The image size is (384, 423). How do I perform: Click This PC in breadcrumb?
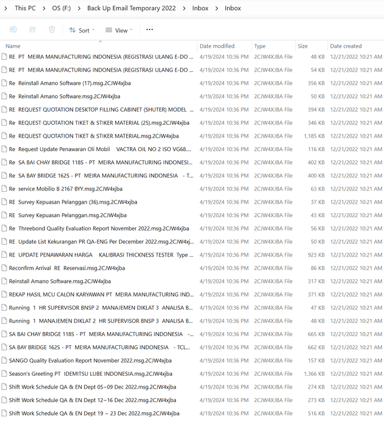tap(25, 8)
